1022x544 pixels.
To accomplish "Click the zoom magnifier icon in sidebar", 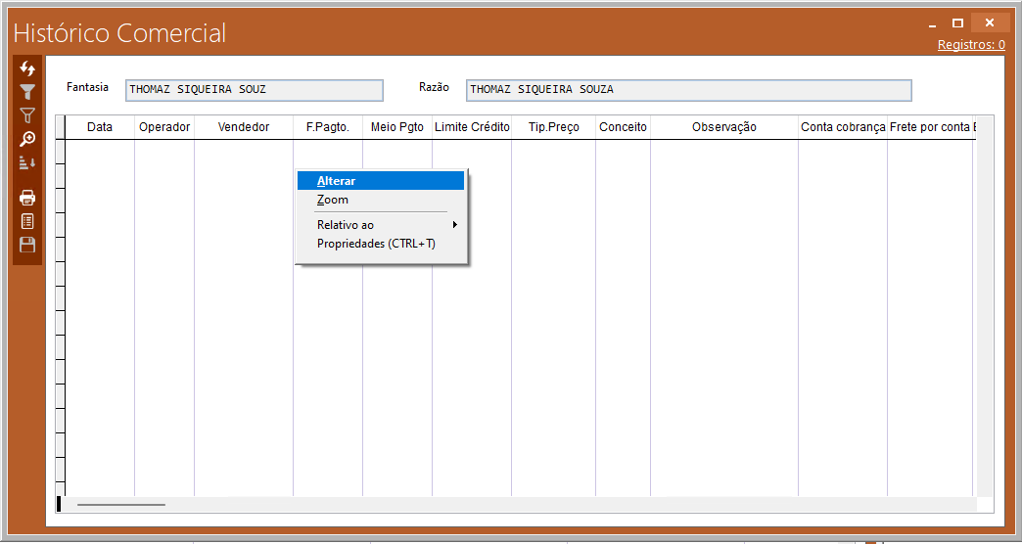I will (27, 139).
